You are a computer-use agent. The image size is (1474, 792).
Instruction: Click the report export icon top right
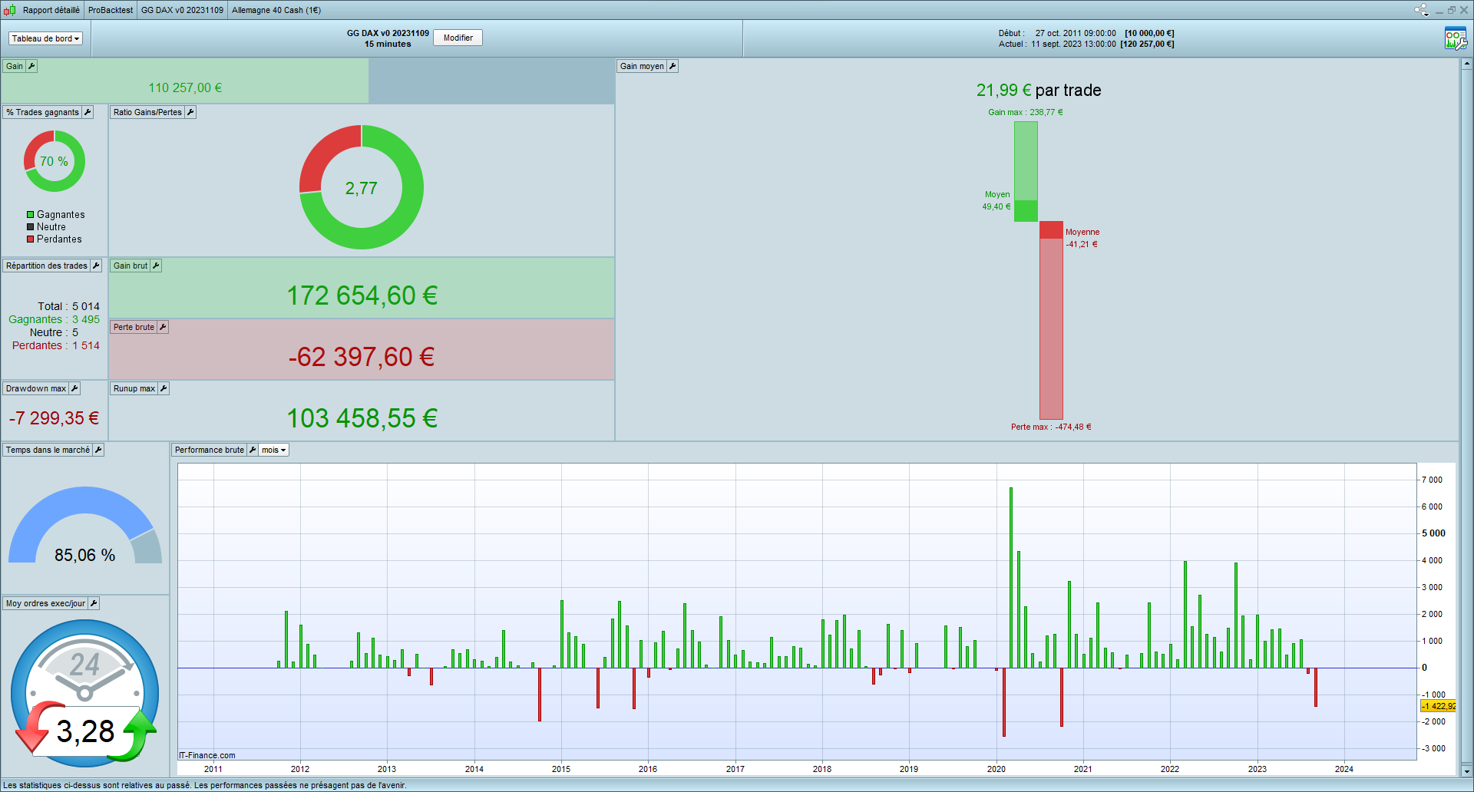pos(1455,38)
